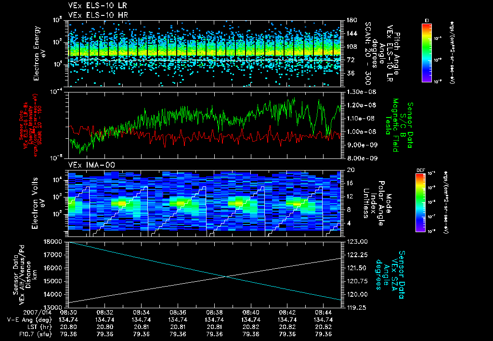Click the 16 polar angle index tick
This screenshot has width=493, height=341.
point(350,183)
